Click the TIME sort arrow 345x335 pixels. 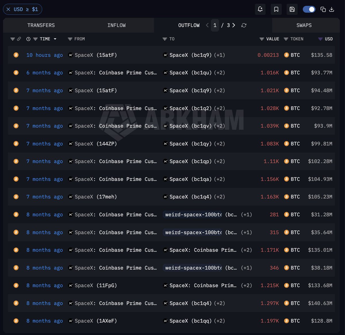pos(55,39)
